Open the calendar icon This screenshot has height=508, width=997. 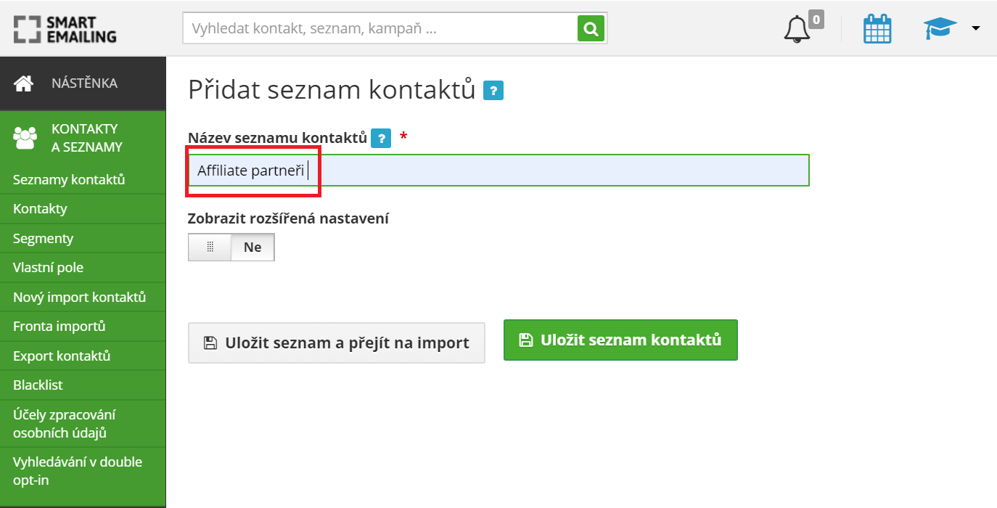(877, 29)
